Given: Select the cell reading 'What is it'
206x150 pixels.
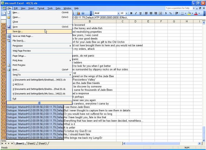Looking at the screenshot, I should pyautogui.click(x=90, y=124).
